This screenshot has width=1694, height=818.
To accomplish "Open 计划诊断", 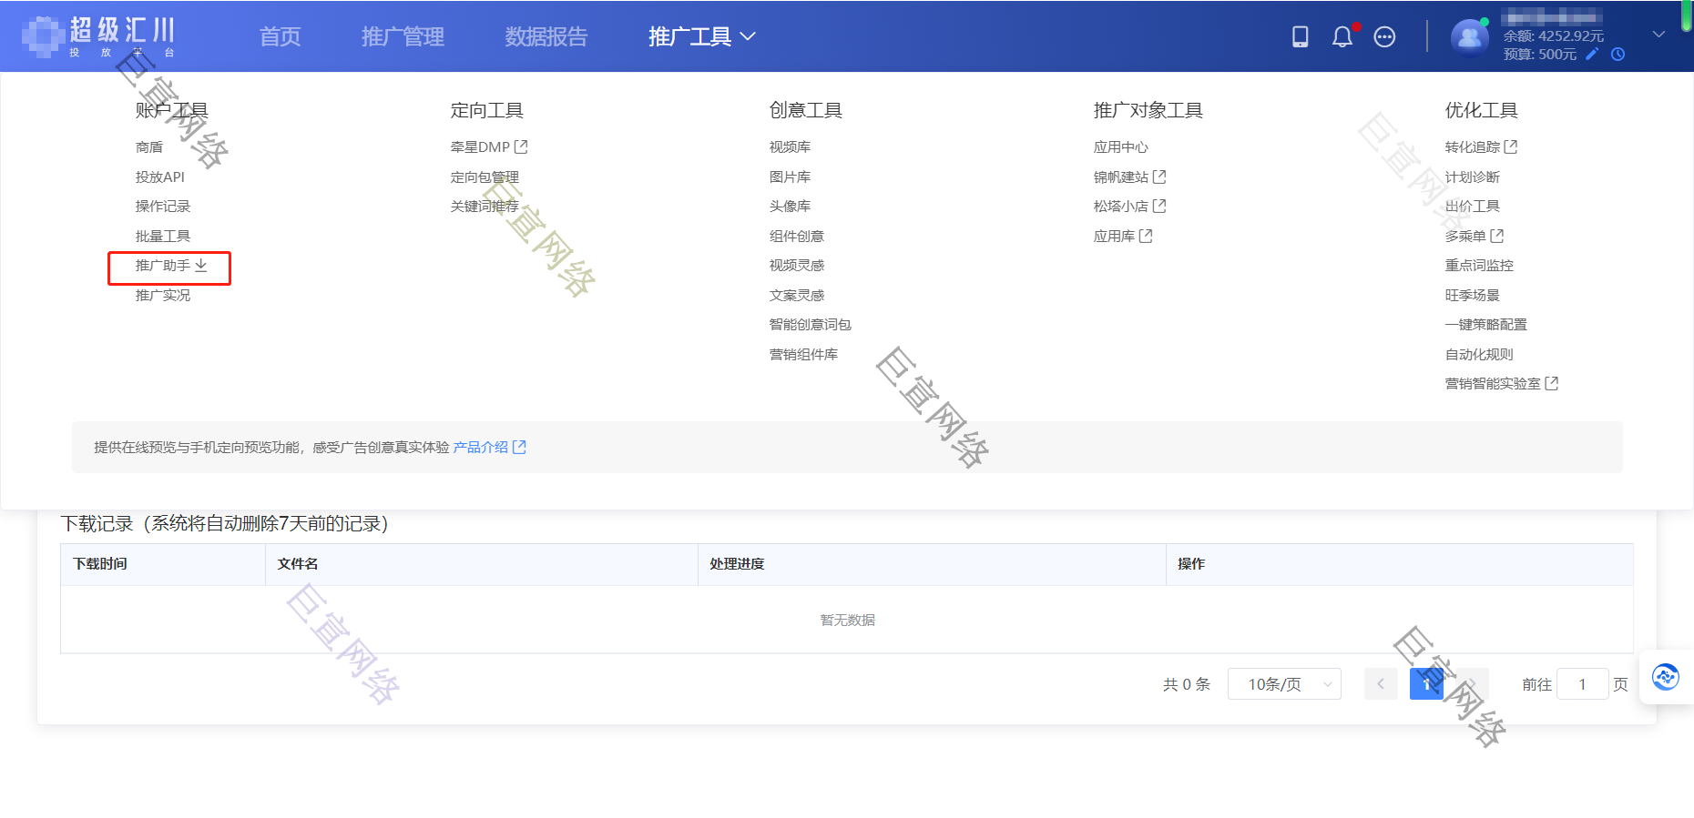I will (x=1472, y=177).
